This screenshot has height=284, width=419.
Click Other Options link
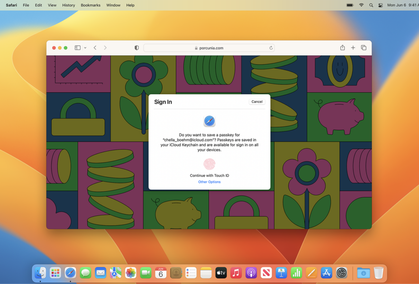click(209, 182)
